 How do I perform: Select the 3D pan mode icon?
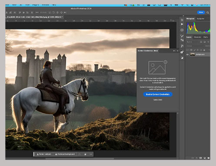click(57, 13)
